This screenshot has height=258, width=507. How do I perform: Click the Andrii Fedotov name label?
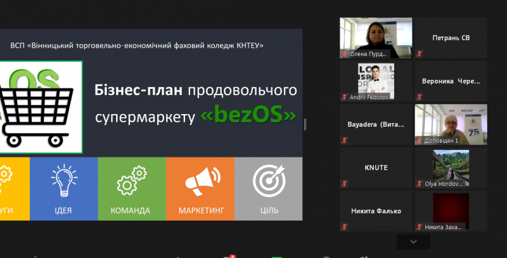(x=370, y=97)
